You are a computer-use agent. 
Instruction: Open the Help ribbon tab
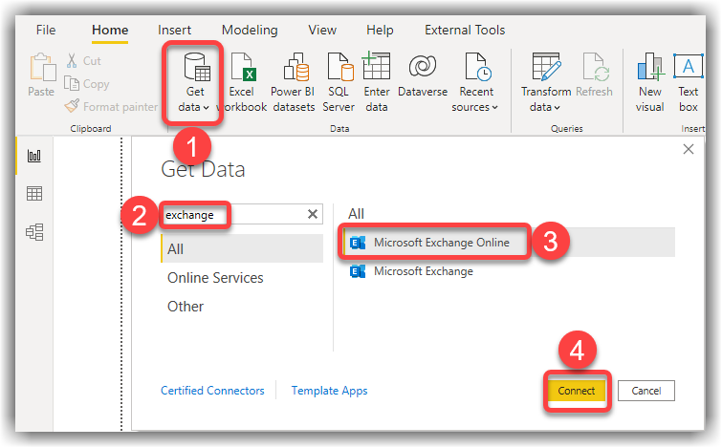[380, 30]
